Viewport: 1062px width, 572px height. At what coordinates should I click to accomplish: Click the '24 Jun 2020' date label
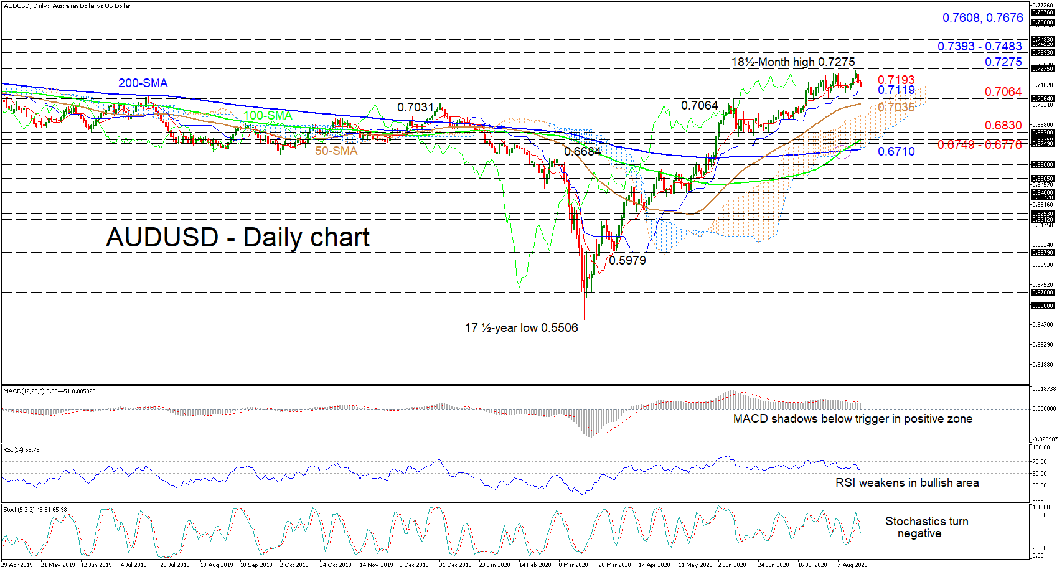click(x=773, y=565)
